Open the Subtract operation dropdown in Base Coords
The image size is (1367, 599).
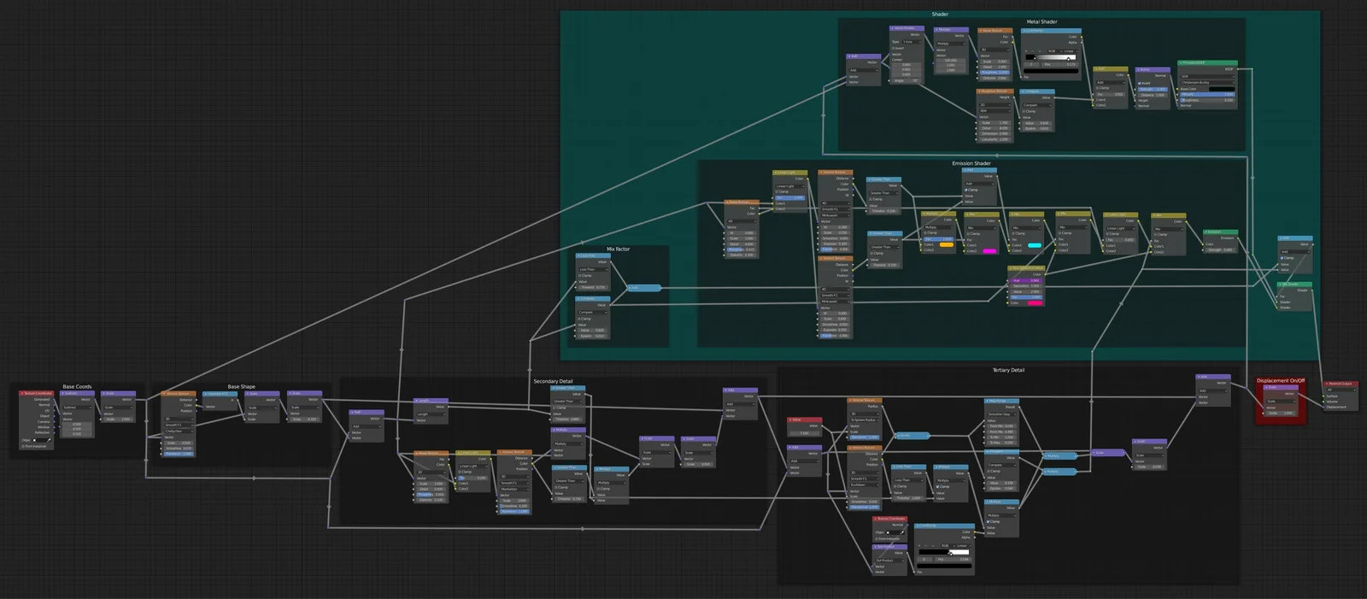pos(77,408)
